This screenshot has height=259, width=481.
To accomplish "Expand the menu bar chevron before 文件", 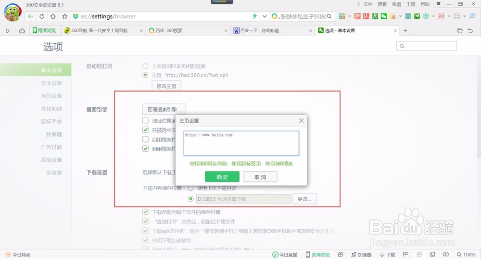I will pyautogui.click(x=358, y=4).
